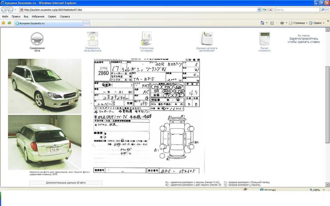330x206 pixels.
Task: Click the A1 царапина legend line
Action: [x=192, y=182]
